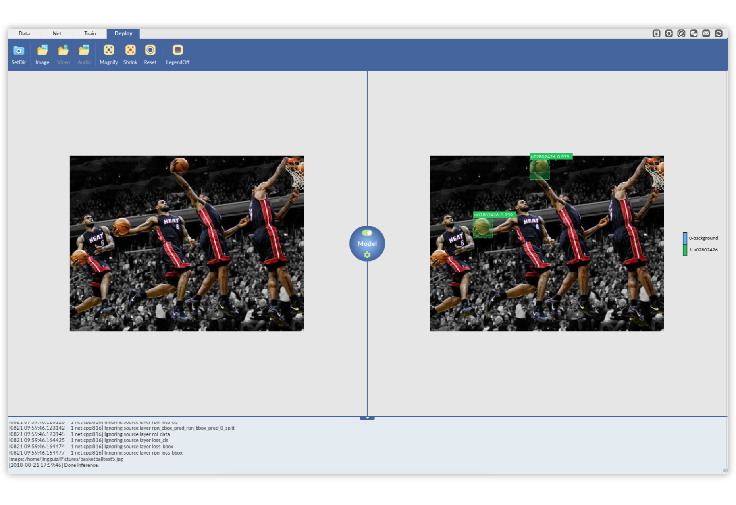Click the blue 0-background legend swatch
This screenshot has height=505, width=736.
coord(685,238)
